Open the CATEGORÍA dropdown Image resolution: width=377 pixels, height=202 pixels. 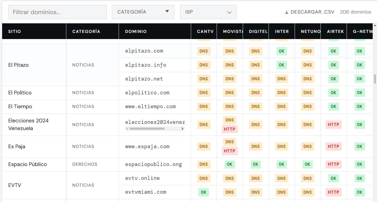(x=143, y=12)
